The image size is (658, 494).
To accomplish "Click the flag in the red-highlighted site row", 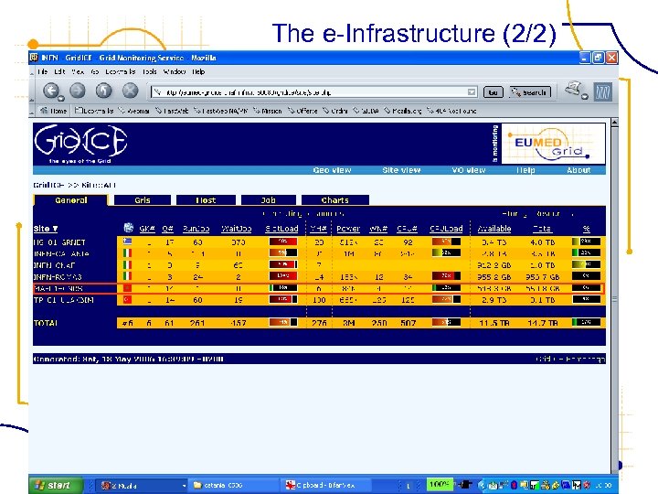I will pyautogui.click(x=127, y=288).
